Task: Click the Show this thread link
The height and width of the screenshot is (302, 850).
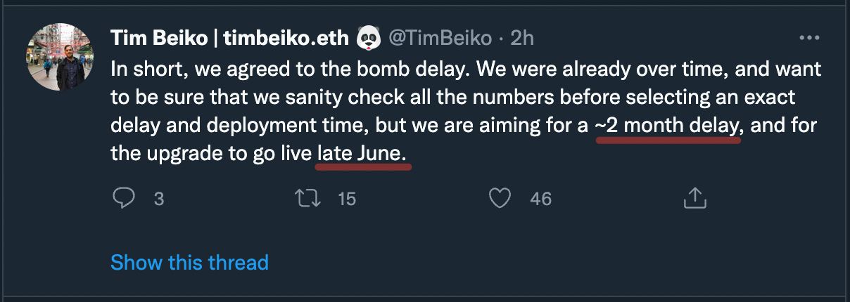Action: (189, 263)
